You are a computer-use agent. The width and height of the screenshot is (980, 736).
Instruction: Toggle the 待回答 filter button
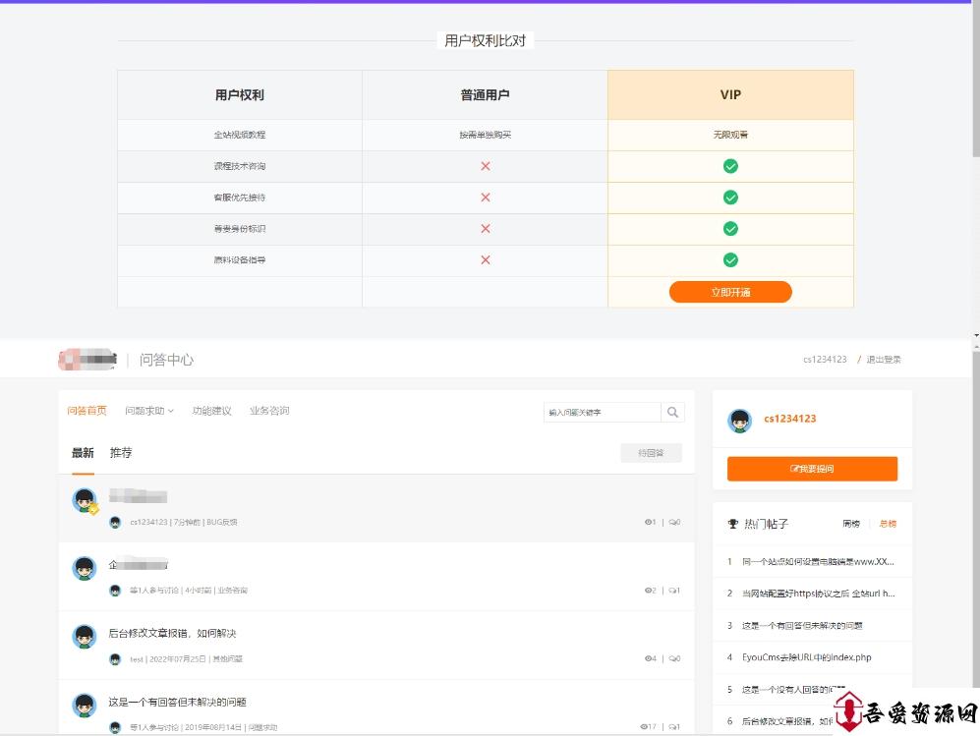(x=651, y=453)
